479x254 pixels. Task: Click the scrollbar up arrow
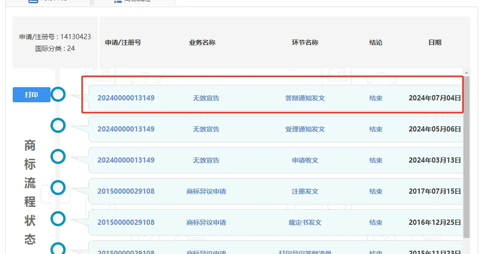click(467, 73)
